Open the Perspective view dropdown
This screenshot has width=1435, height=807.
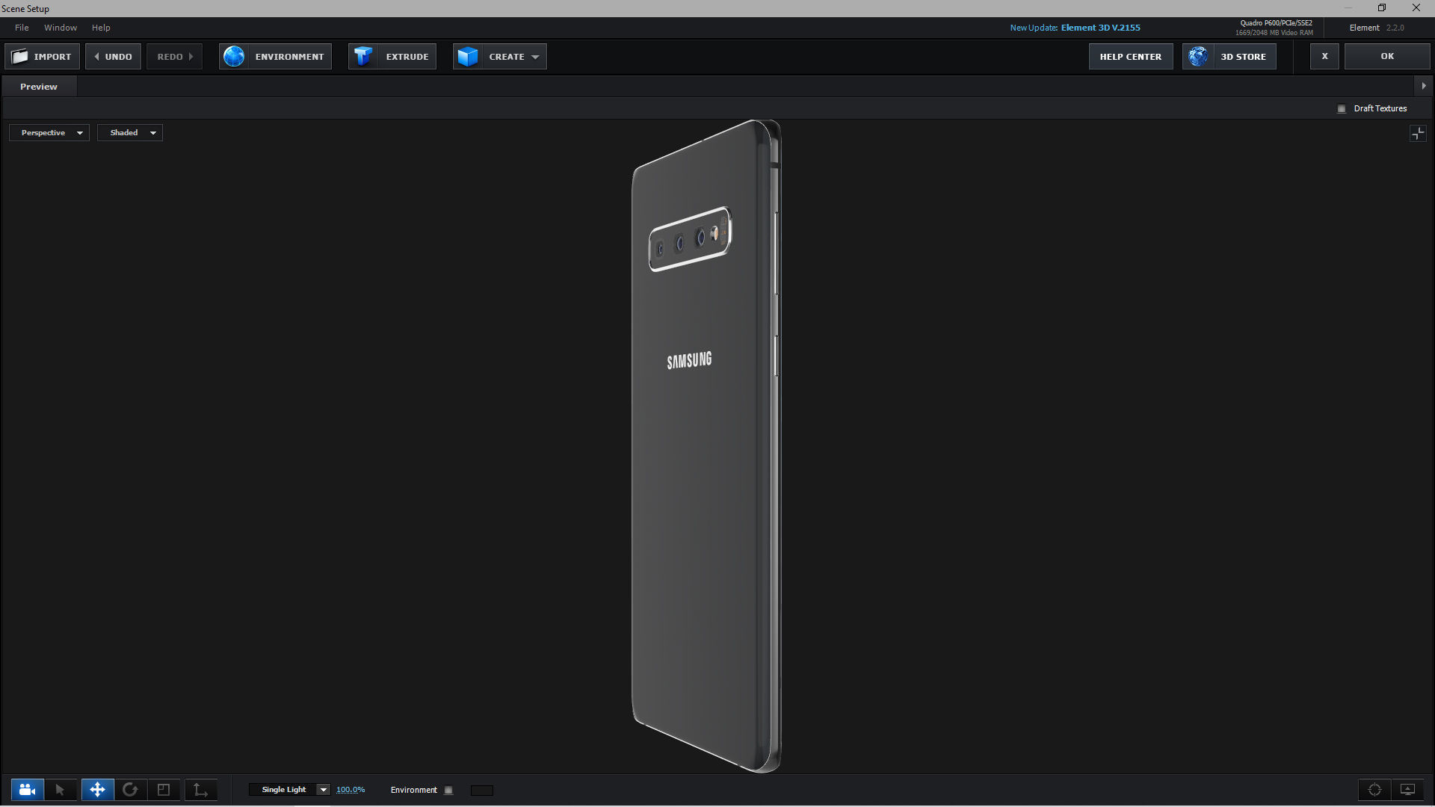tap(49, 133)
